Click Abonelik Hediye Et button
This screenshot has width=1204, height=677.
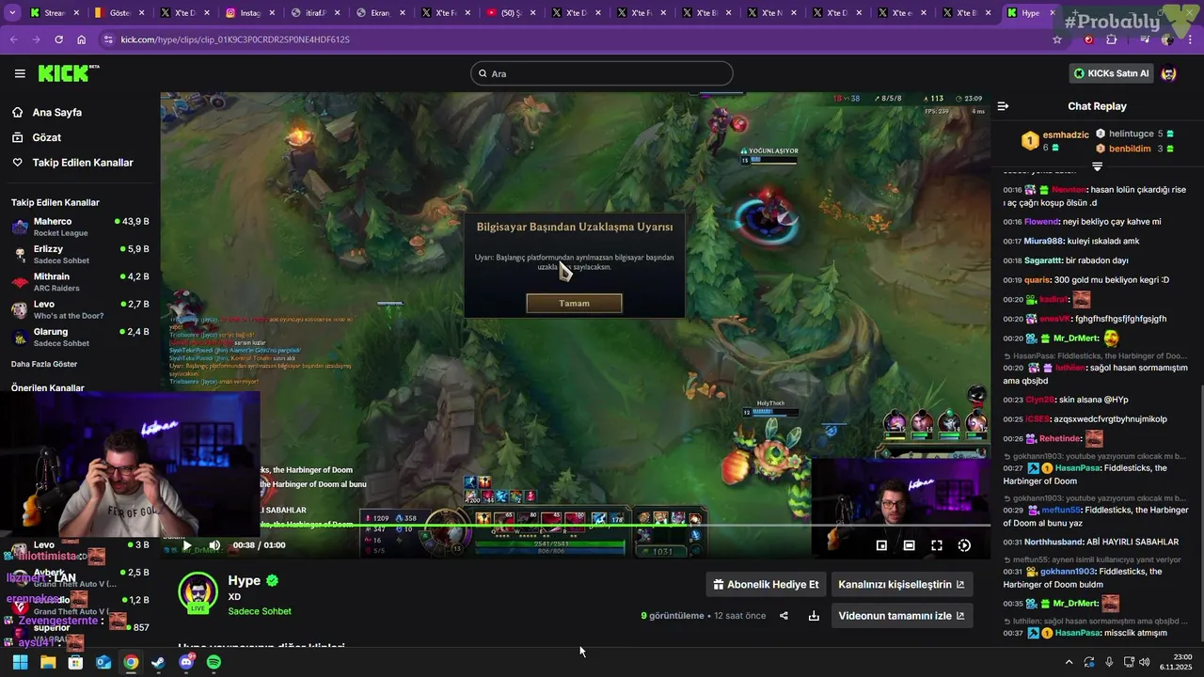pos(766,584)
